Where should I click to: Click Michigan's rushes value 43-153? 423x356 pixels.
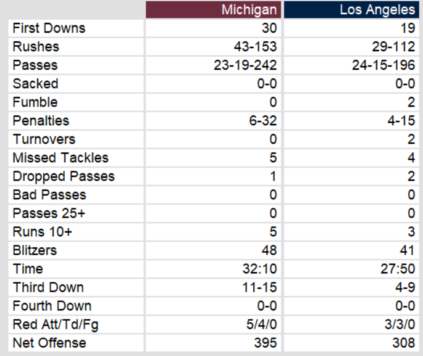click(x=253, y=47)
